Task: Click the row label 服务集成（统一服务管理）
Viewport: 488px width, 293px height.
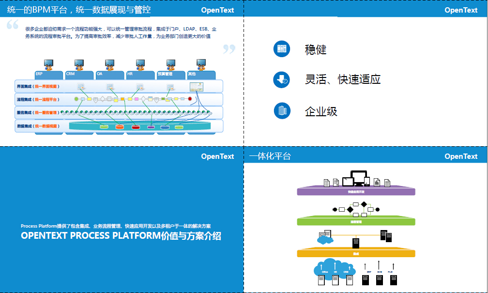Action: (x=38, y=113)
